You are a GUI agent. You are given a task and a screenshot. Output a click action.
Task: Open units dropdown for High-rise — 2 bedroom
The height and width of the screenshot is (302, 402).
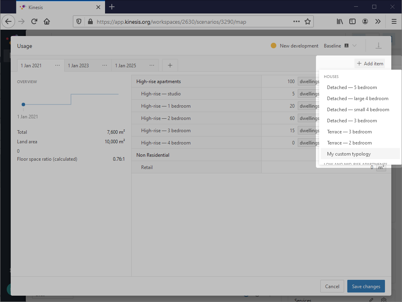pyautogui.click(x=309, y=118)
